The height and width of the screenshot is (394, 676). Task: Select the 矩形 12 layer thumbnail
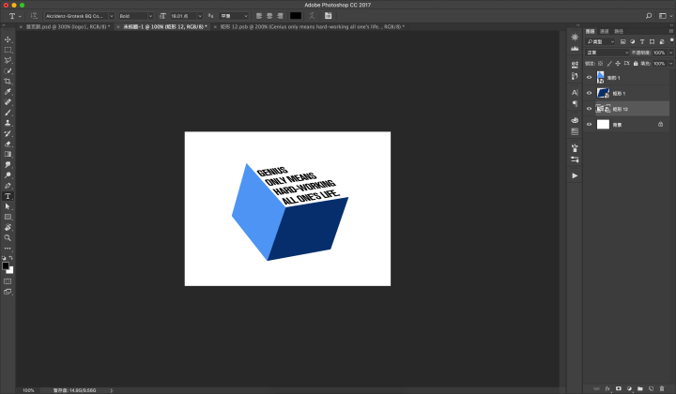[601, 109]
